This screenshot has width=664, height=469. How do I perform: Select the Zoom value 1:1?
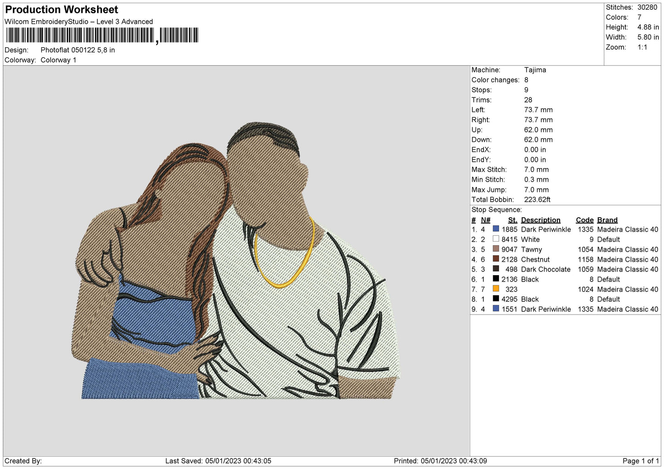[642, 47]
